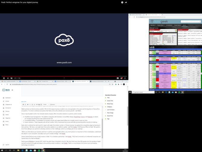Click the Share arrow on video
Screen dimensions: 202x152
(x=126, y=2)
